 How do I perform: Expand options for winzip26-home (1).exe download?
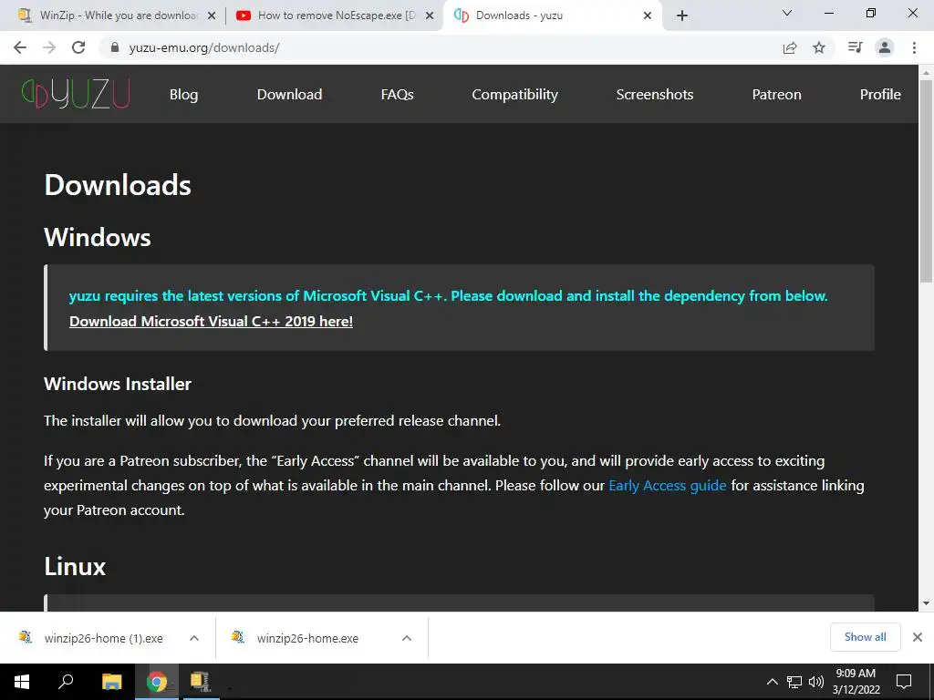[x=194, y=638]
